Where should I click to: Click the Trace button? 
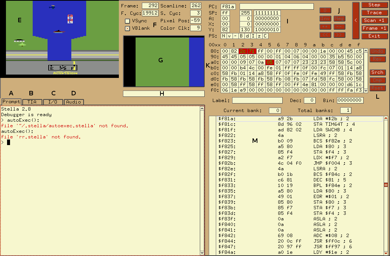[x=374, y=13]
